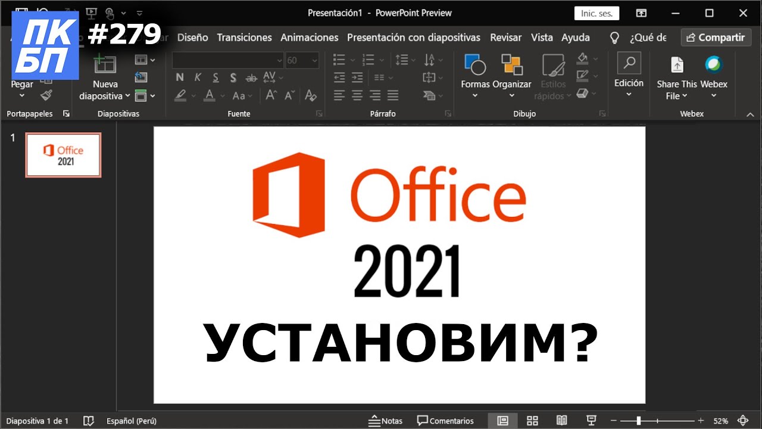Image resolution: width=762 pixels, height=429 pixels.
Task: Collapse the ribbon with the chevron
Action: tap(749, 113)
